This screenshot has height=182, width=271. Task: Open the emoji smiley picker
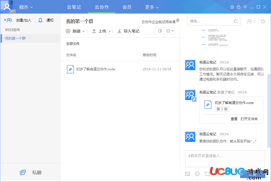[197, 174]
